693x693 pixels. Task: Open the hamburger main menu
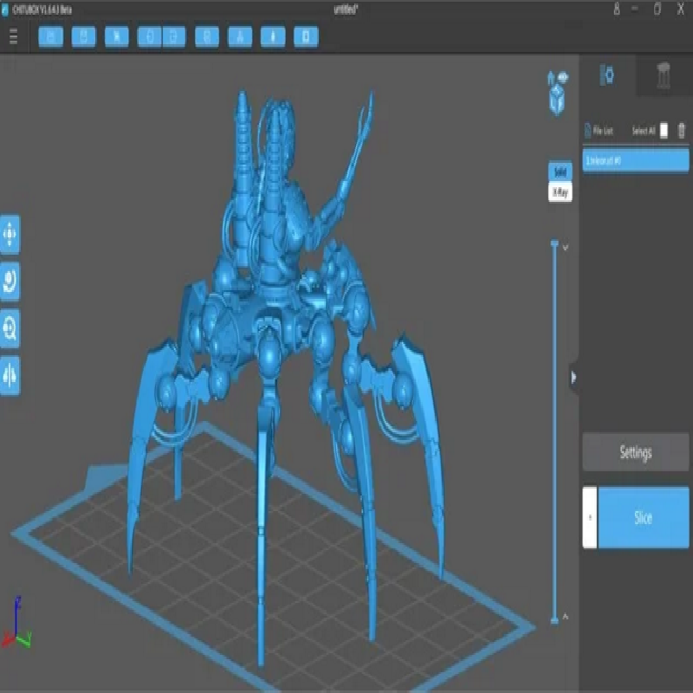click(13, 37)
